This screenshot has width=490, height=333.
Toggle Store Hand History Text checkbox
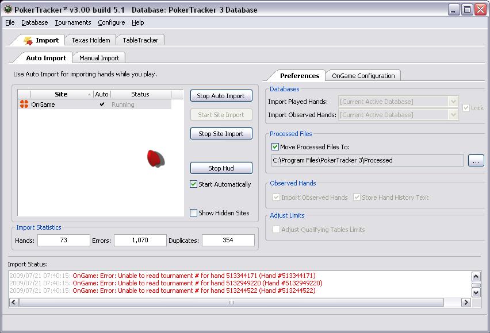pos(357,198)
